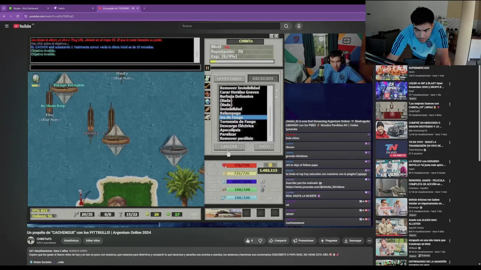
Task: Open options menu for LA VENICE video
Action: point(450,162)
